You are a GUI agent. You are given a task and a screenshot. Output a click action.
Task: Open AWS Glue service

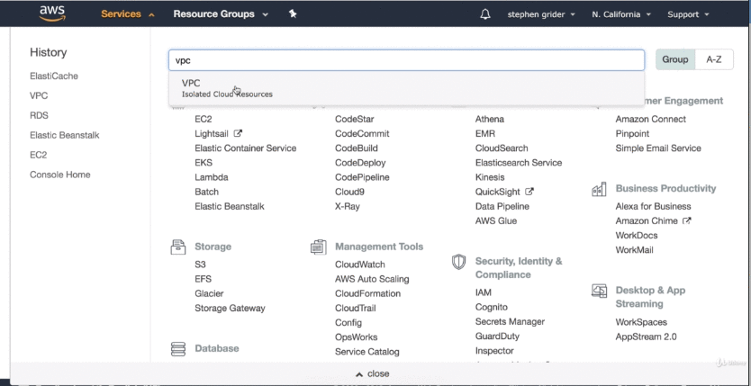pos(496,221)
